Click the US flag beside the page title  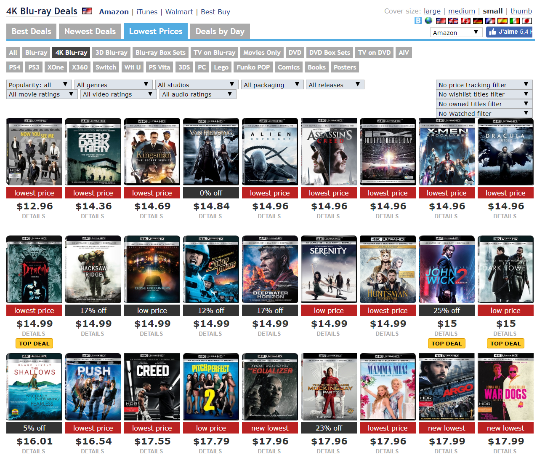[x=87, y=11]
